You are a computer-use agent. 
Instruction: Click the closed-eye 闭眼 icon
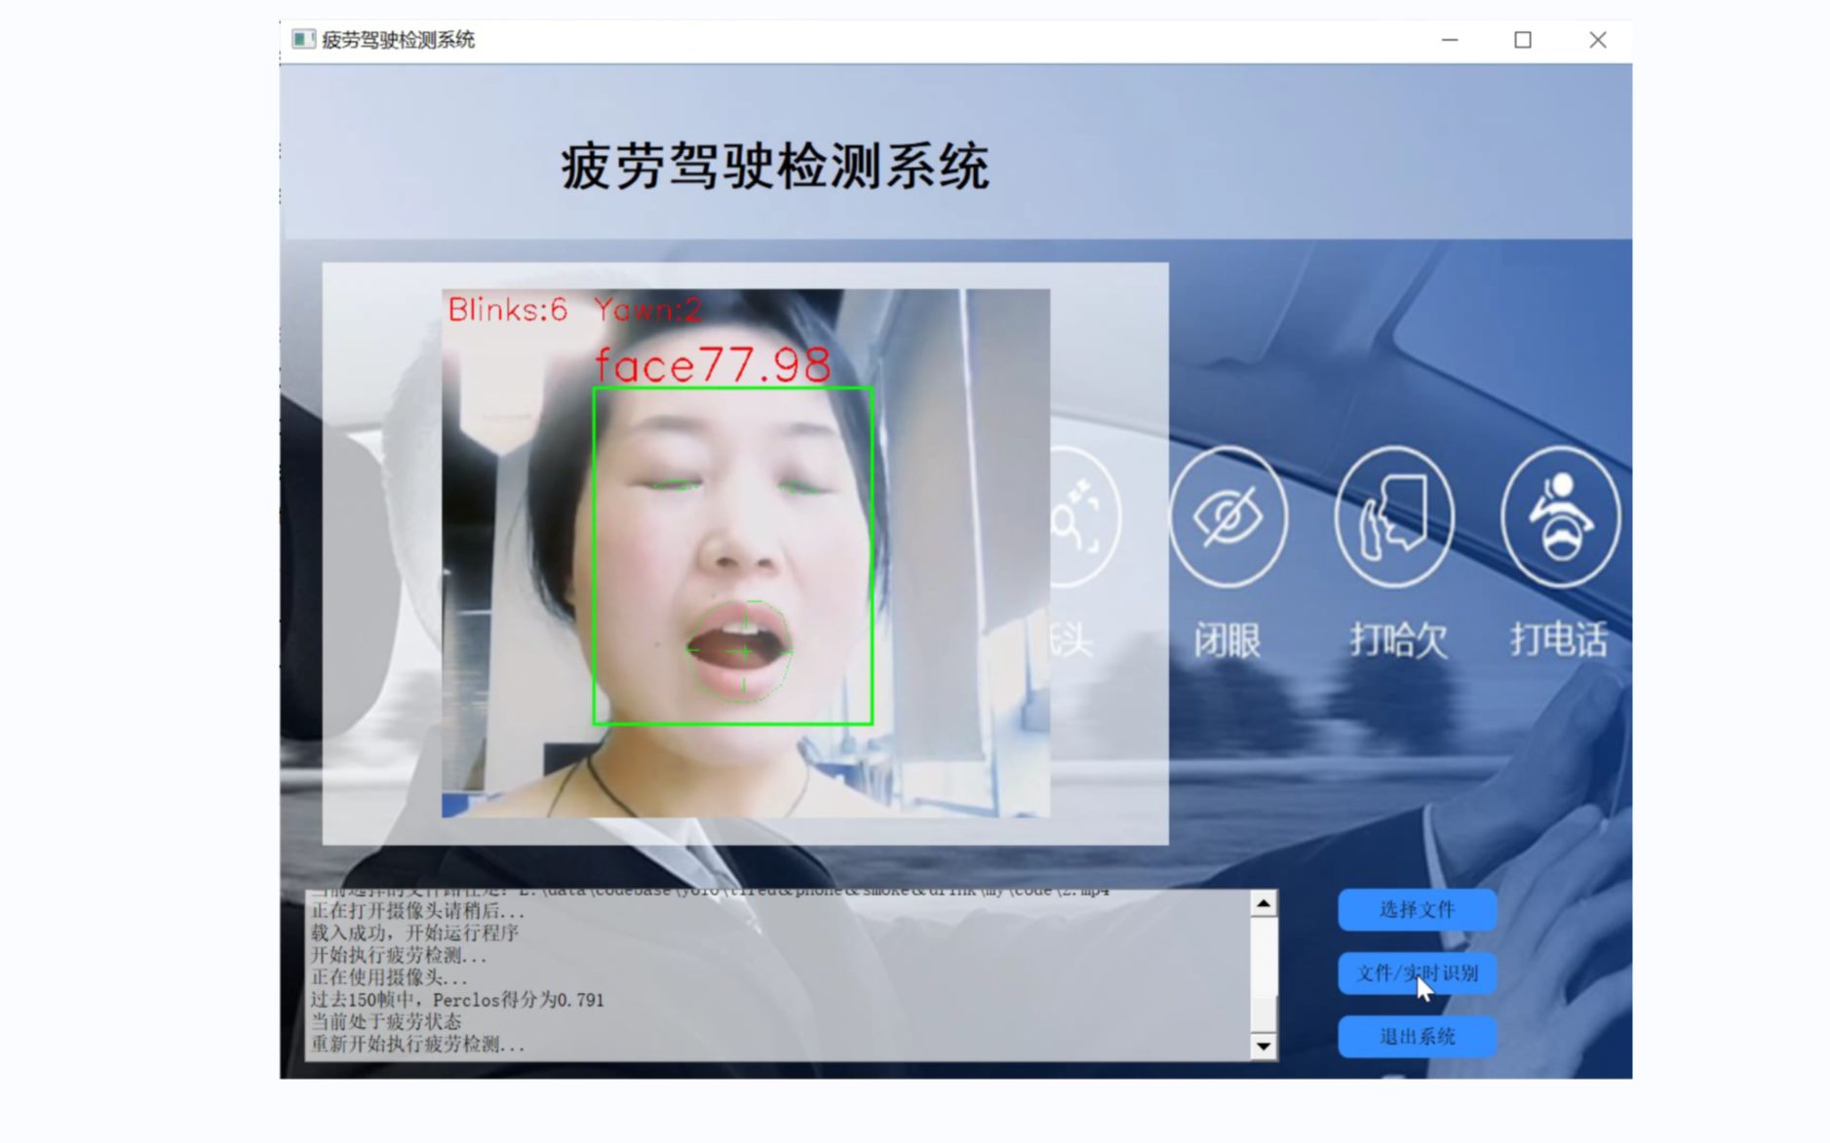click(x=1228, y=516)
